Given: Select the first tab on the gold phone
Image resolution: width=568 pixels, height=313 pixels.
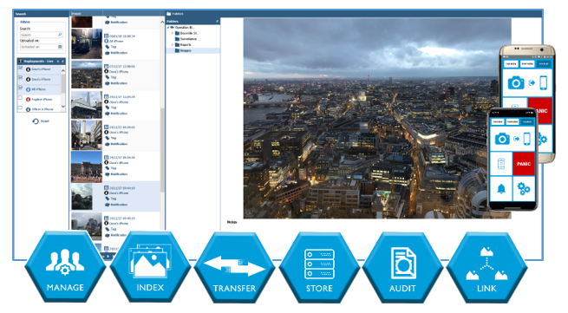Looking at the screenshot, I should click(511, 64).
